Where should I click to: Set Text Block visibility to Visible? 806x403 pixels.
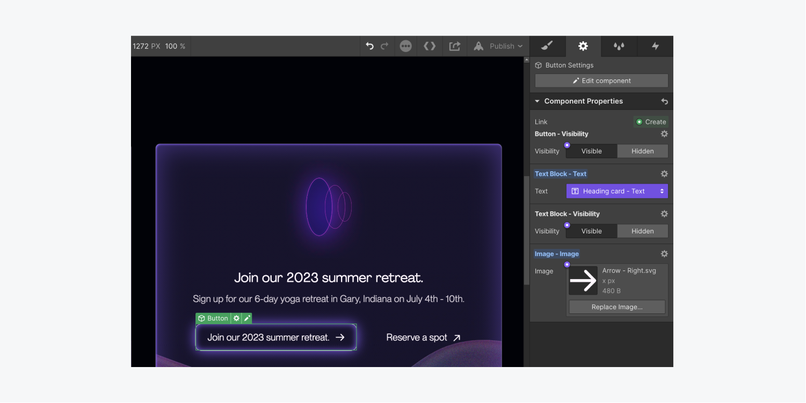pos(592,231)
